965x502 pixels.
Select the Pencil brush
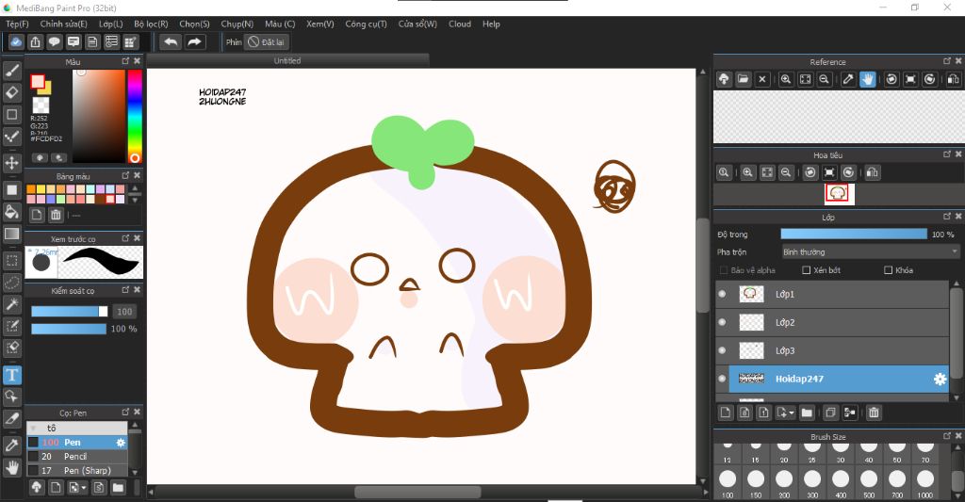[x=77, y=457]
